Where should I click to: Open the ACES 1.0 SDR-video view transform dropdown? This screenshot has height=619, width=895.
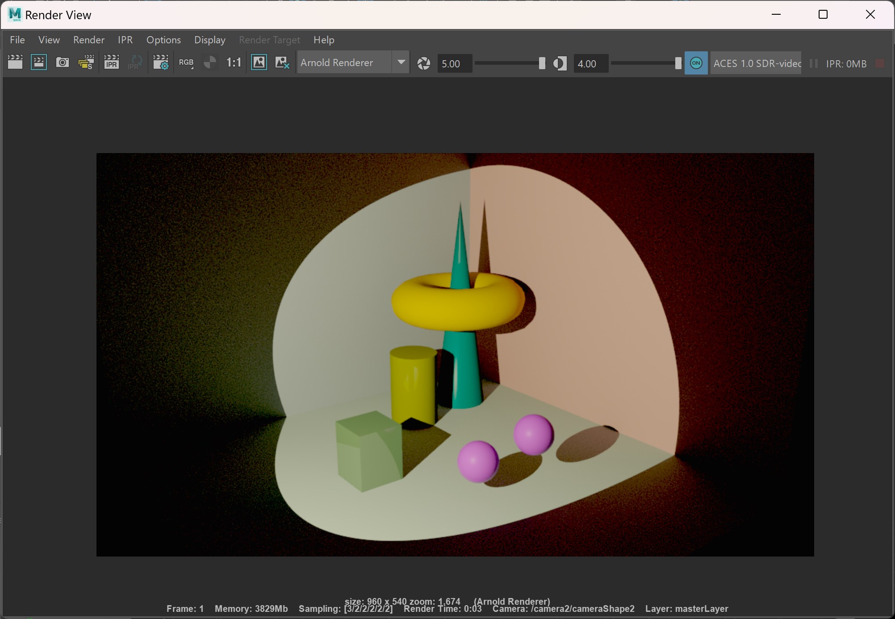pyautogui.click(x=757, y=63)
